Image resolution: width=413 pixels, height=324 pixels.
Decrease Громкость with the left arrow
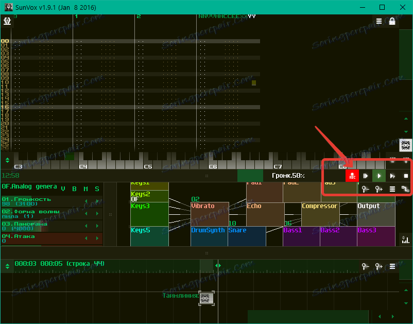coord(86,201)
